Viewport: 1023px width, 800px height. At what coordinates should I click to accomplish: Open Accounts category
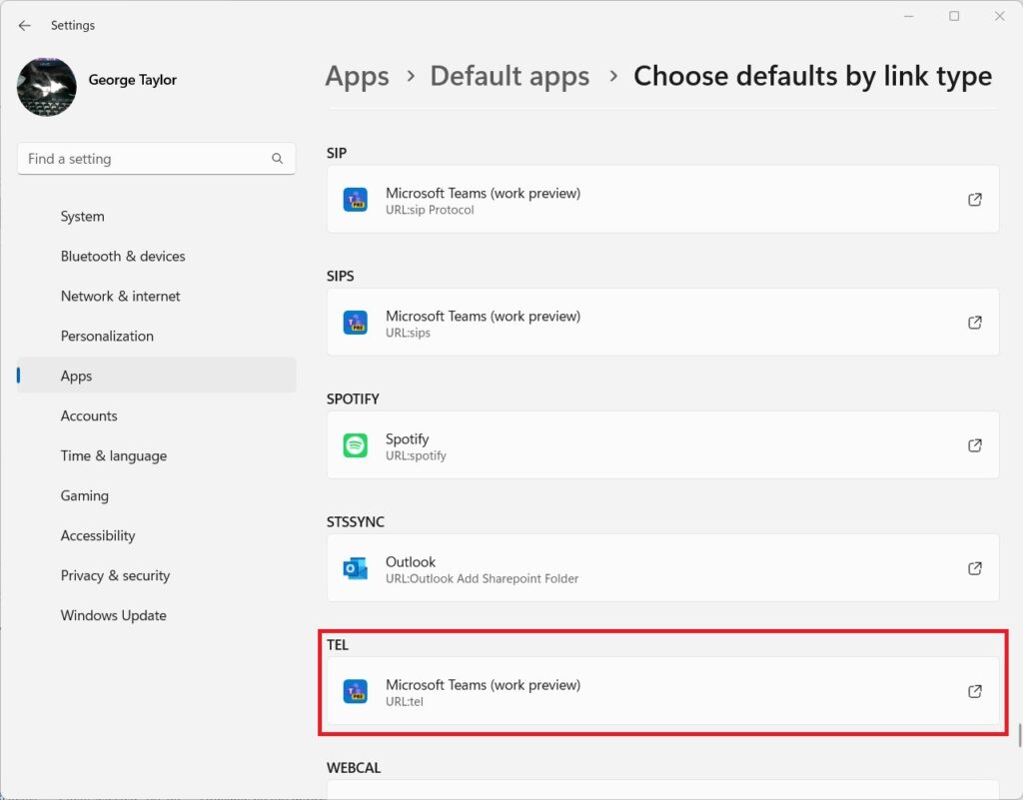pyautogui.click(x=156, y=415)
